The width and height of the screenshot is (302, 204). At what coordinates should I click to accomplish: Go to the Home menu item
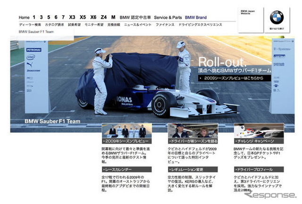click(x=24, y=17)
